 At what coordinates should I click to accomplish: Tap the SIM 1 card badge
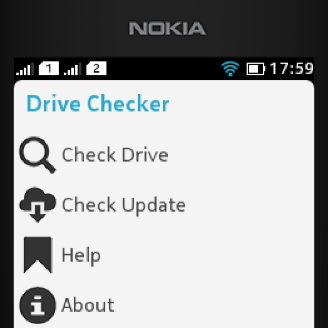(x=49, y=68)
